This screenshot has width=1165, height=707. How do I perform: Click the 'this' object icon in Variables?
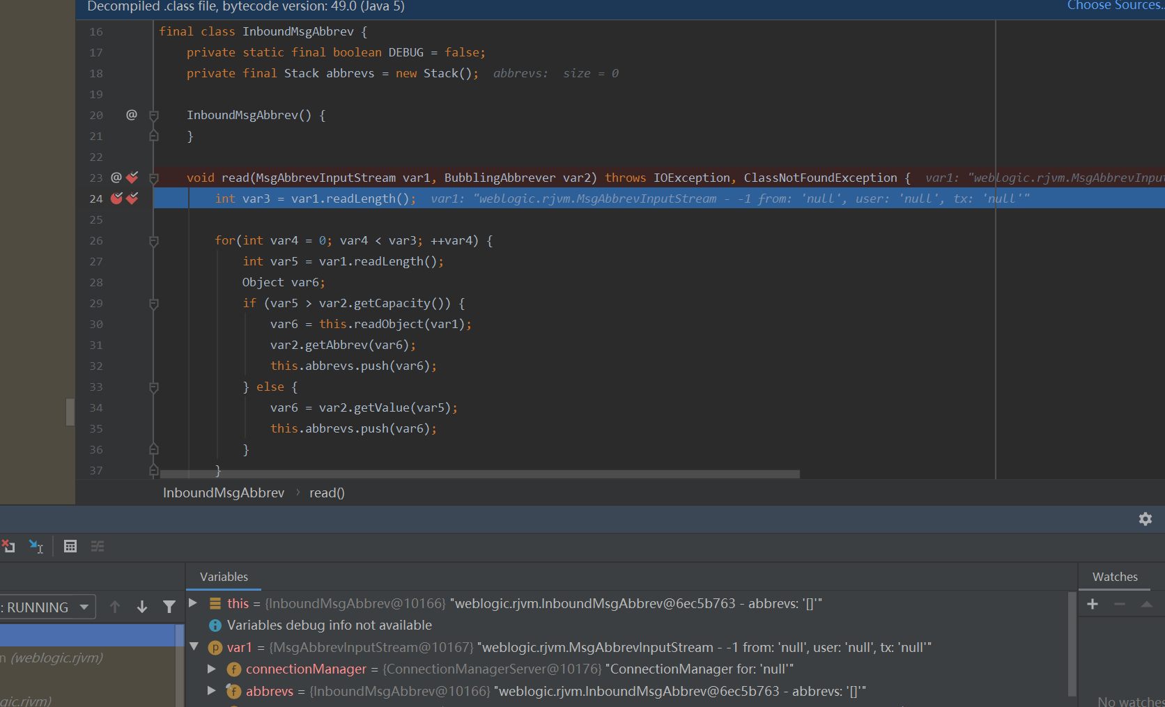215,603
